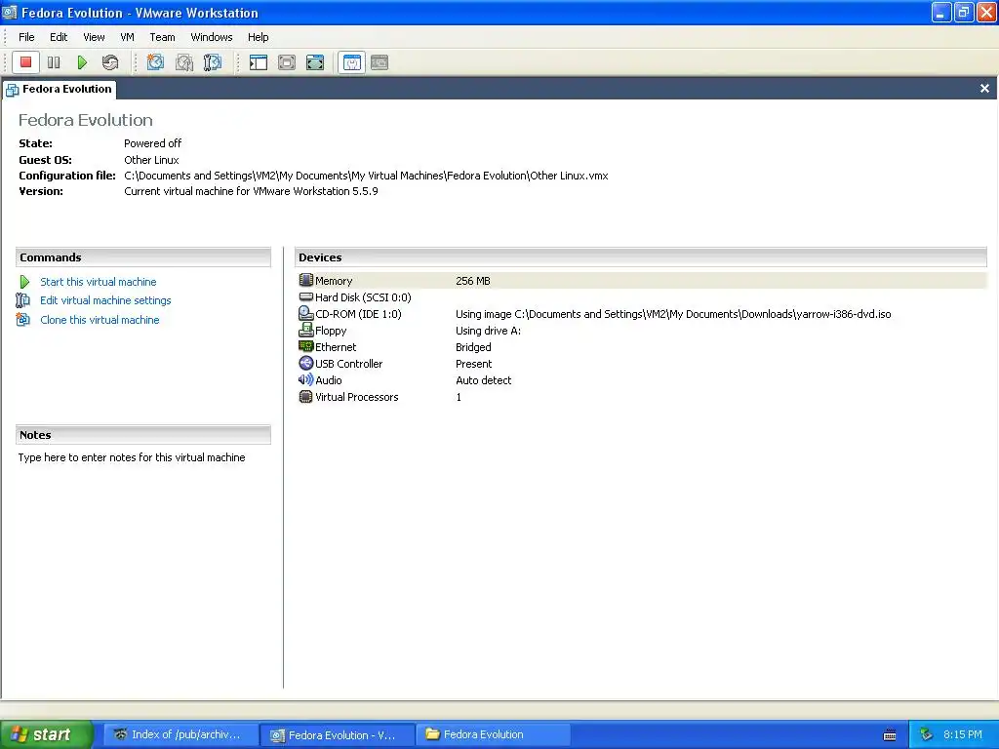Image resolution: width=999 pixels, height=749 pixels.
Task: Click the Reset toolbar icon
Action: [110, 62]
